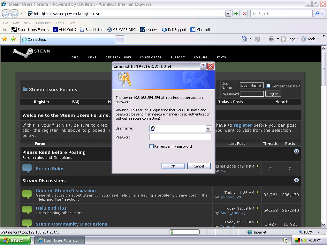Click the Print icon in toolbar
This screenshot has width=327, height=245.
click(271, 39)
